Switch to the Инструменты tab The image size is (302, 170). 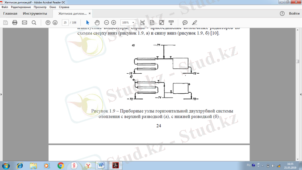pyautogui.click(x=35, y=14)
